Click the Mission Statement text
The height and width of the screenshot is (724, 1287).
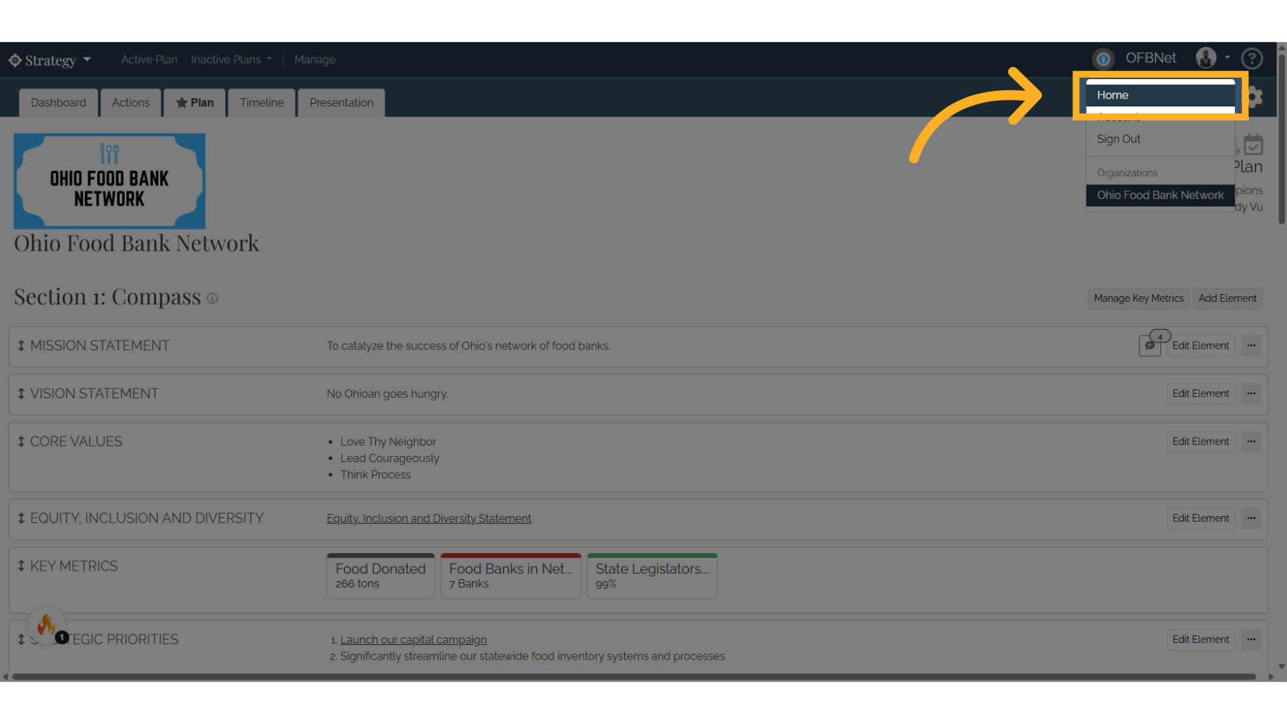pos(468,346)
